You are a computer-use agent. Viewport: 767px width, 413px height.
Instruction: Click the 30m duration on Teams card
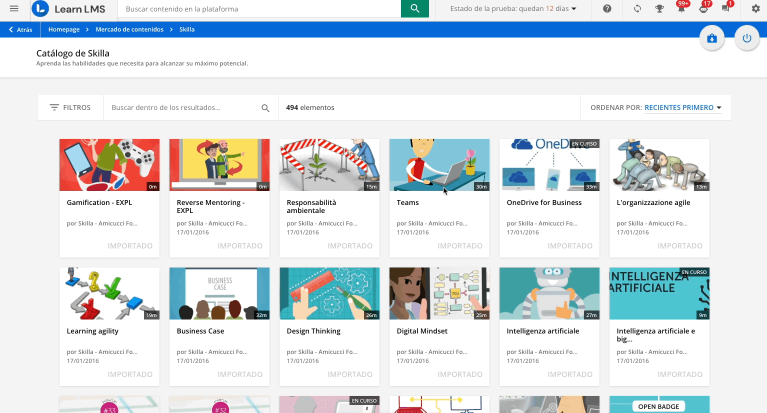click(481, 186)
